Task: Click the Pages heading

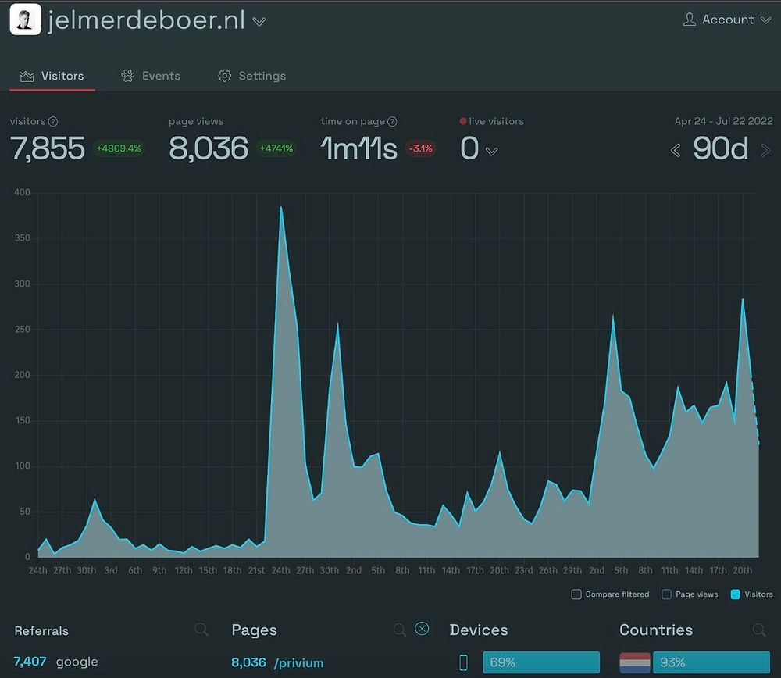Action: pos(254,630)
